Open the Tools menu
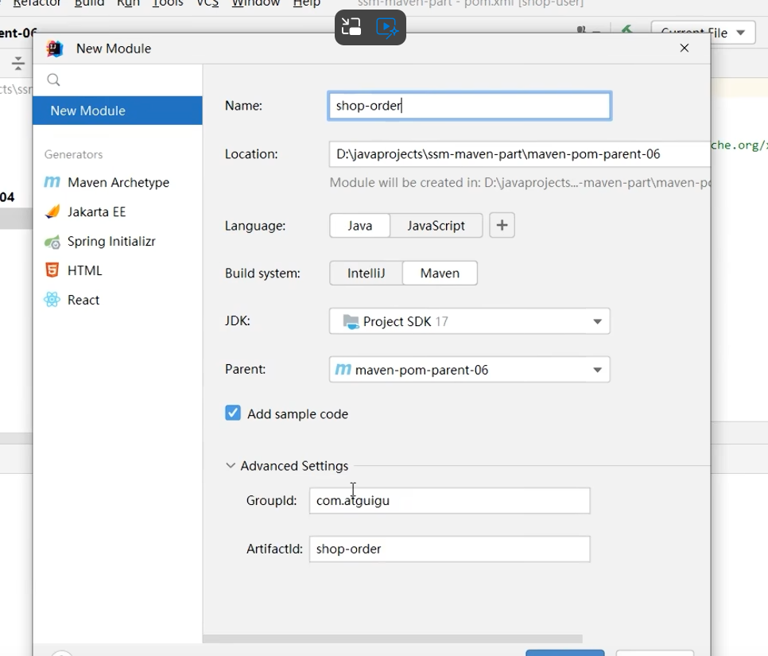The image size is (768, 656). (168, 3)
